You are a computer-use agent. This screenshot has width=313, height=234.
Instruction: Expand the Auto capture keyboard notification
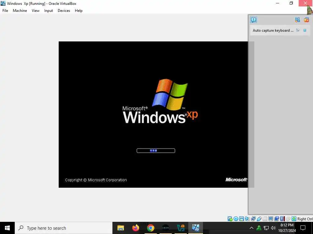tap(273, 30)
